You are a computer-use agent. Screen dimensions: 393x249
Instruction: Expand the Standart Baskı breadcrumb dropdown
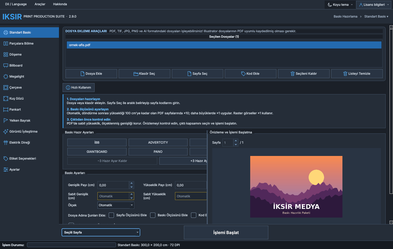pos(376,17)
